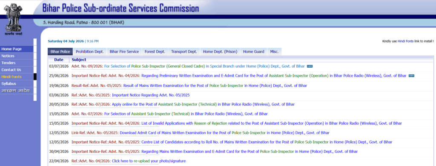Switch to the Home Dept. (Prison) tab
436x166 pixels.
click(220, 52)
